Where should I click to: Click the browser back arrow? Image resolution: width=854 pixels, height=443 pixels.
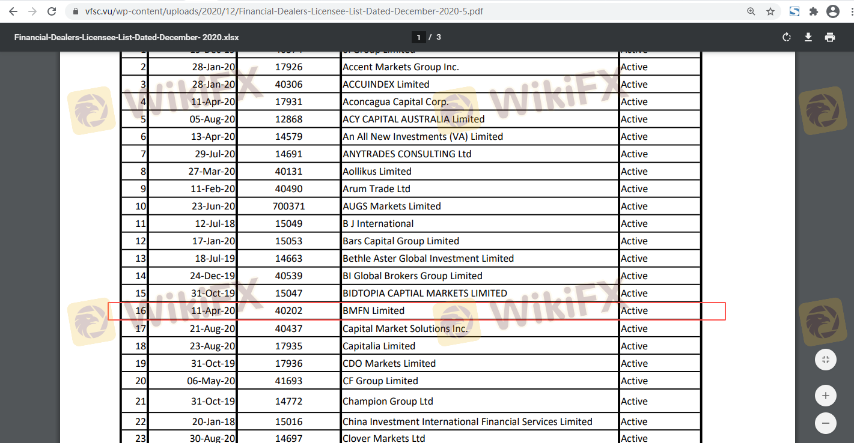[x=13, y=11]
